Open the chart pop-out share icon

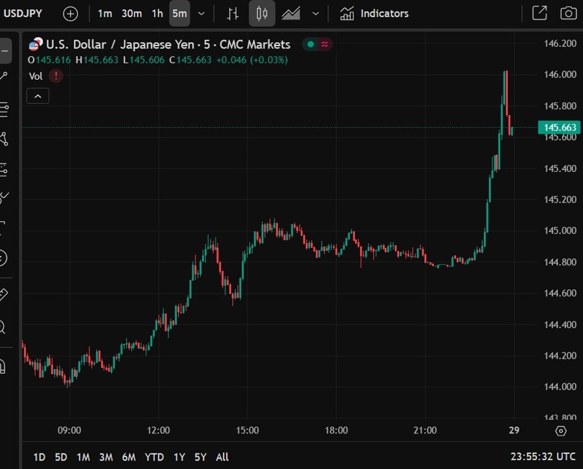coord(539,14)
